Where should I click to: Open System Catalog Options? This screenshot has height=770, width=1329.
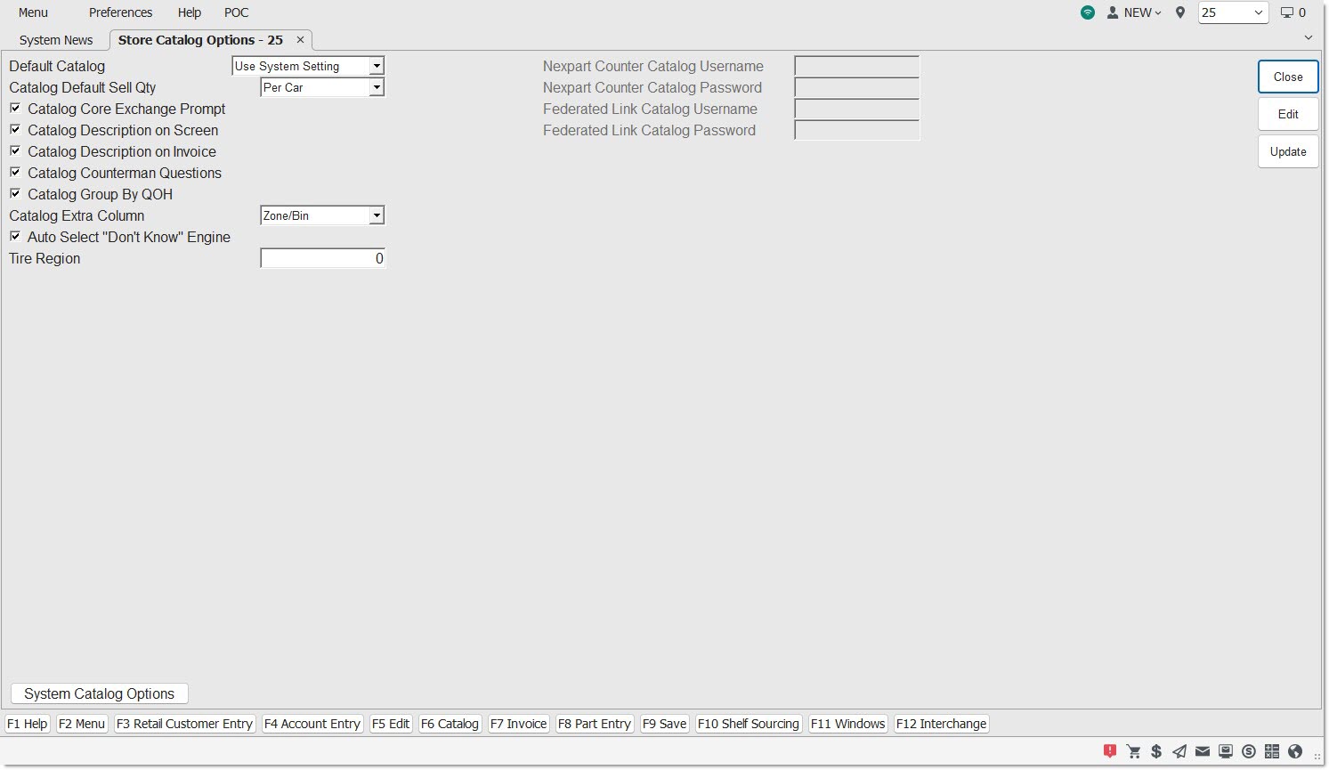point(99,693)
